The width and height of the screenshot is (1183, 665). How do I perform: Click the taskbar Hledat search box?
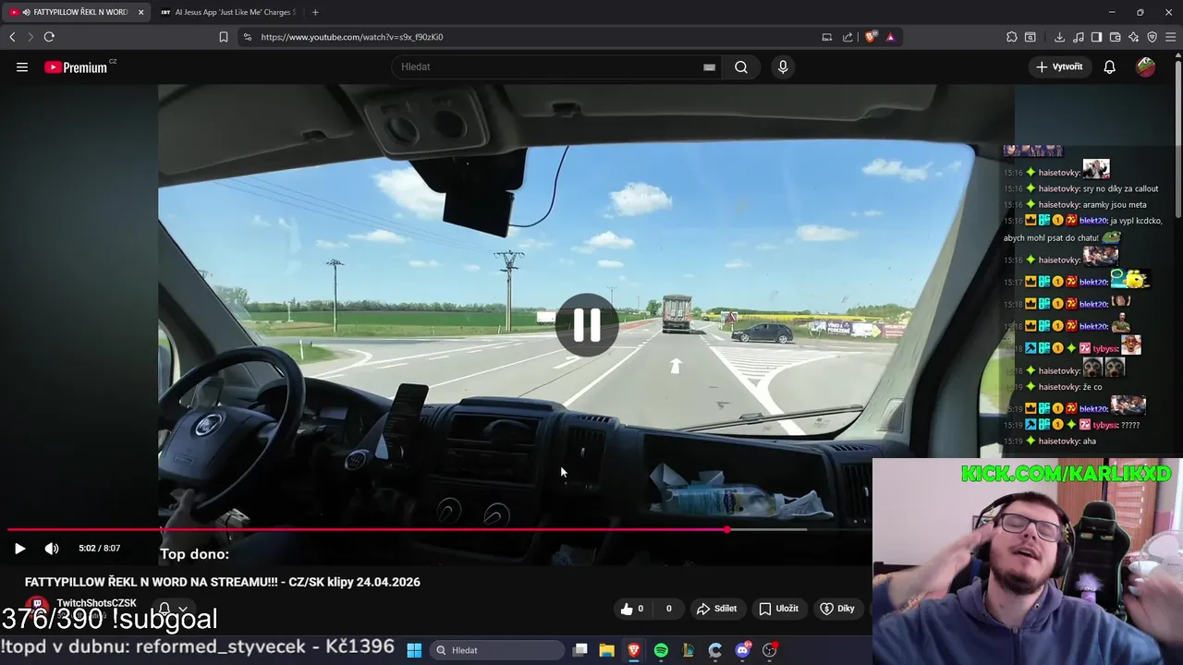point(497,650)
